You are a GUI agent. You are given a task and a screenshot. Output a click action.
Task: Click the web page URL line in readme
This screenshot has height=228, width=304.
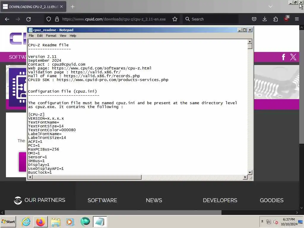(90, 68)
